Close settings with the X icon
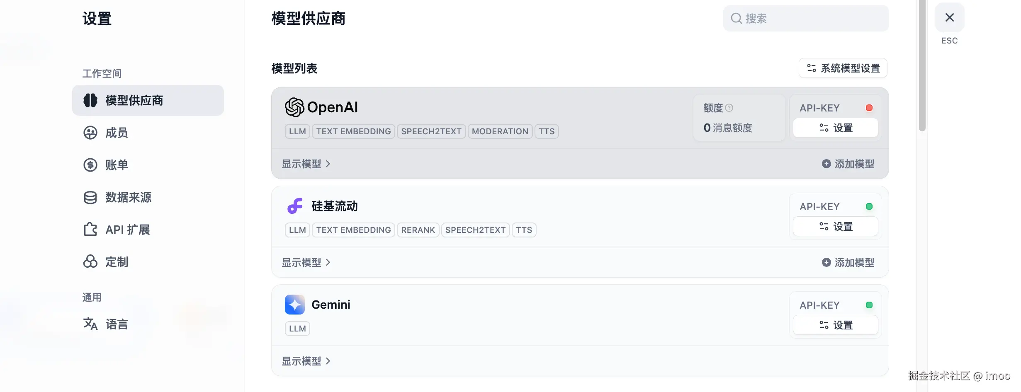1021x392 pixels. click(x=949, y=17)
